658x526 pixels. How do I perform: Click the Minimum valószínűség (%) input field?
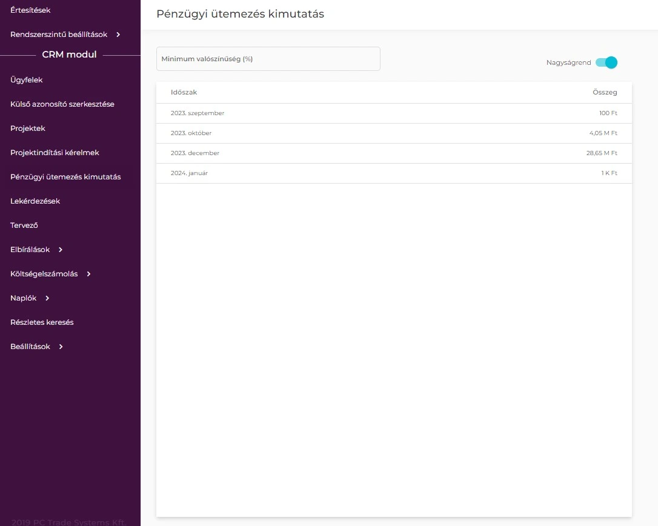coord(268,59)
